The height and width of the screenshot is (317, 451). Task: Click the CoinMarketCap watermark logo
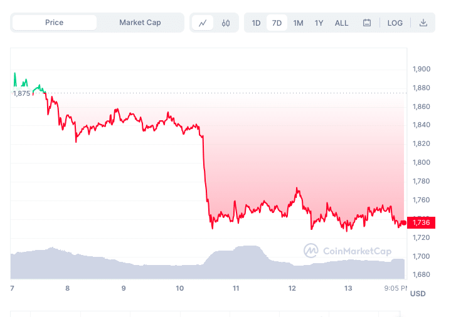(x=347, y=251)
